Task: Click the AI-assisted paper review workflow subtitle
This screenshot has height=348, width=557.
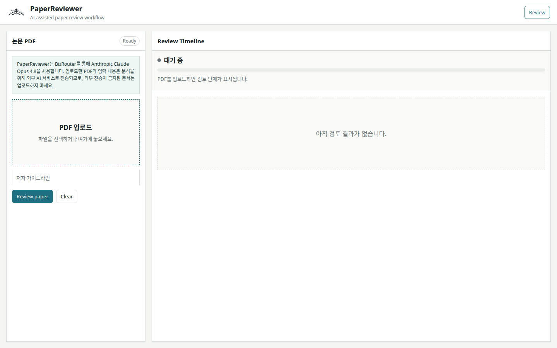Action: (x=67, y=18)
